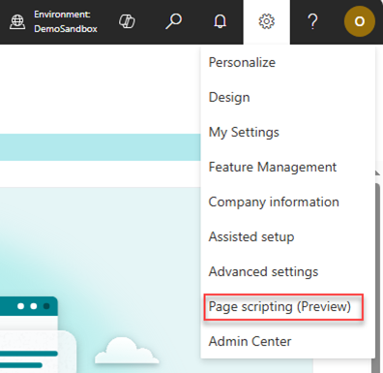
Task: Open Assisted setup
Action: coord(251,236)
